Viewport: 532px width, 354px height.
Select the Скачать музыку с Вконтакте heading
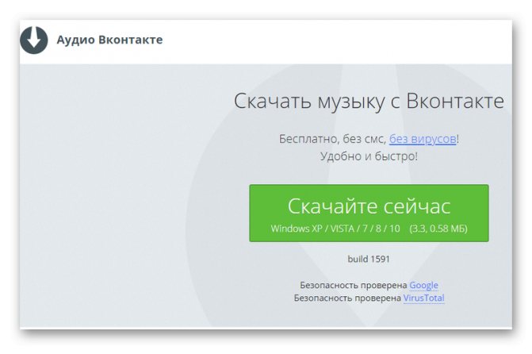(369, 101)
